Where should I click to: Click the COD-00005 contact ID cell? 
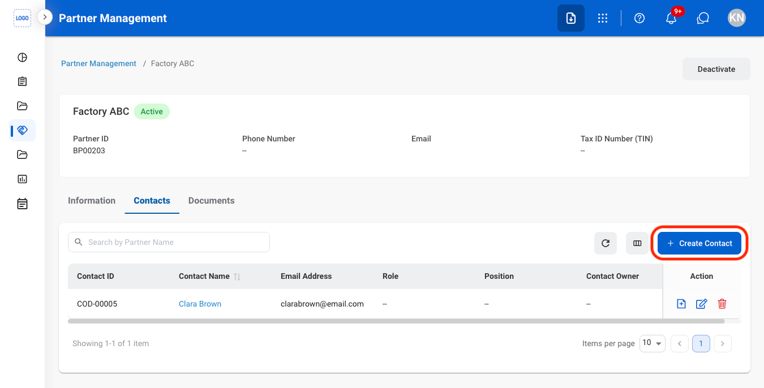click(x=97, y=304)
